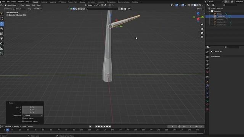
Task: Open the Add menu in viewport header
Action: (34, 5)
